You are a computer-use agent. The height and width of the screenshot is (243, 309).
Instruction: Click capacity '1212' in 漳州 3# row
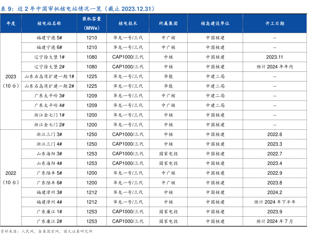[x=92, y=192]
